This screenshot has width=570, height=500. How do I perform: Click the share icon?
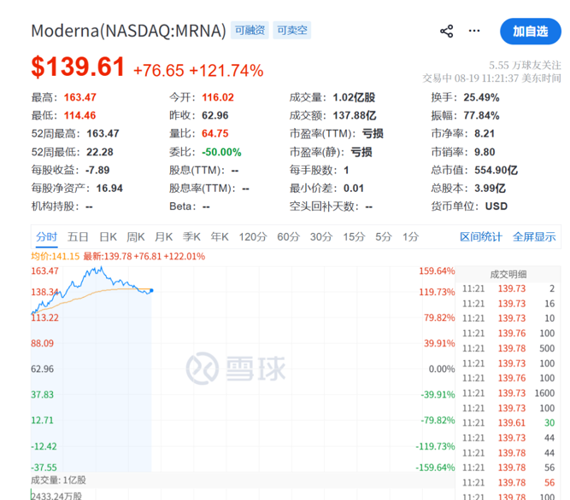click(446, 32)
